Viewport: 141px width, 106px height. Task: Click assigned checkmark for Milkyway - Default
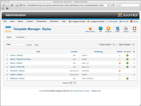127,78
